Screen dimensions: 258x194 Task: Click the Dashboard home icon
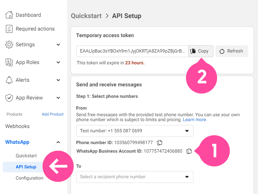coord(9,15)
